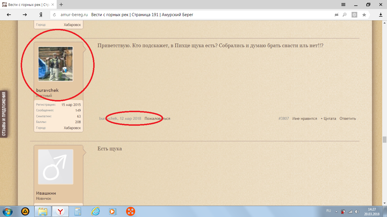The width and height of the screenshot is (387, 217).
Task: Expand hidden system tray icons arrow
Action: tap(336, 211)
